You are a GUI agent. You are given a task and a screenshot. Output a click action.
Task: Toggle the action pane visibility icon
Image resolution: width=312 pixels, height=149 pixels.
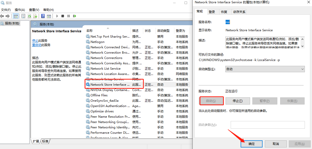(x=49, y=16)
